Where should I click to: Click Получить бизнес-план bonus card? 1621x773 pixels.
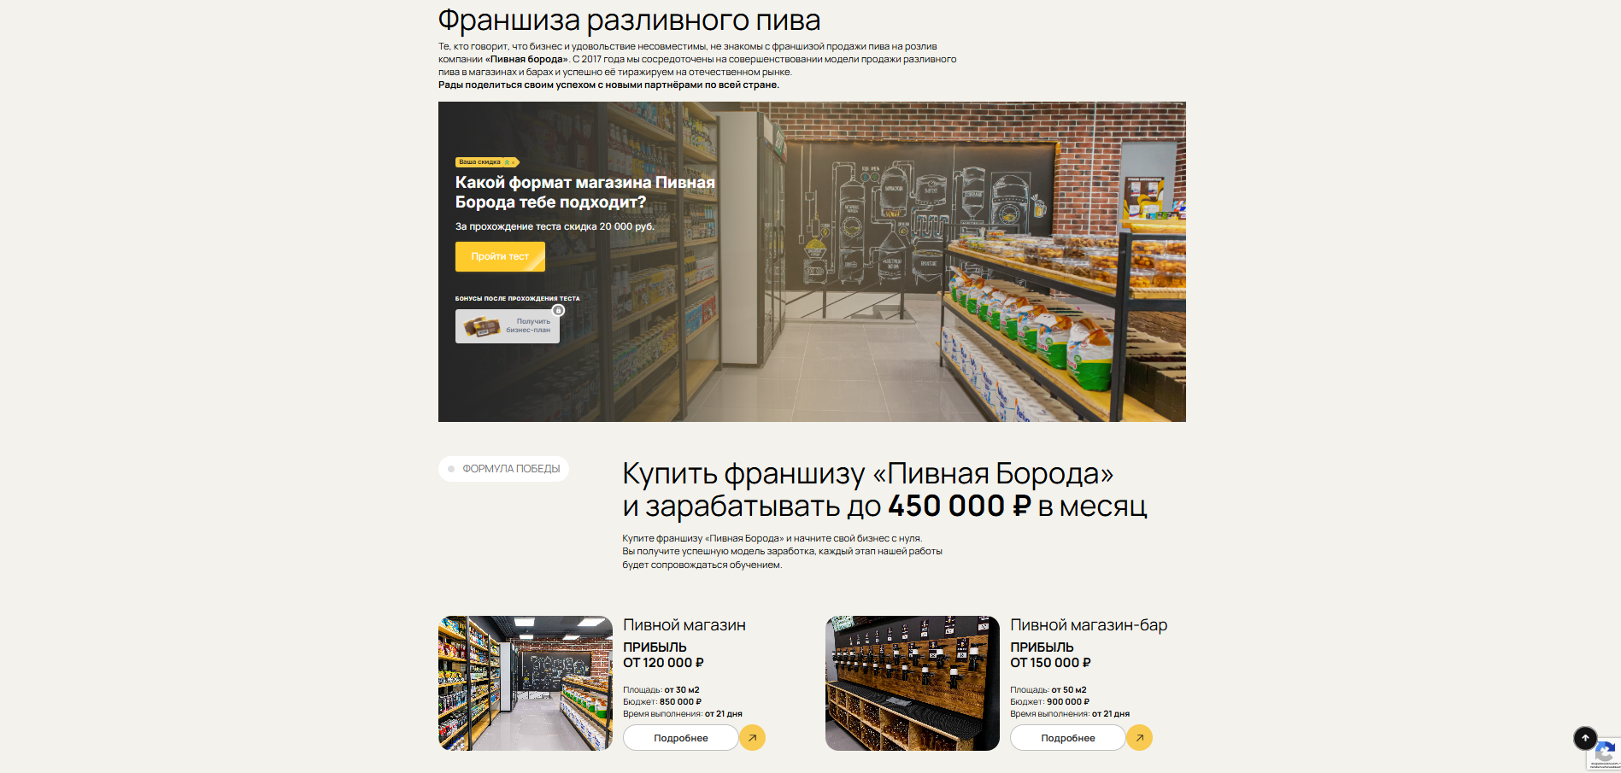pos(508,326)
